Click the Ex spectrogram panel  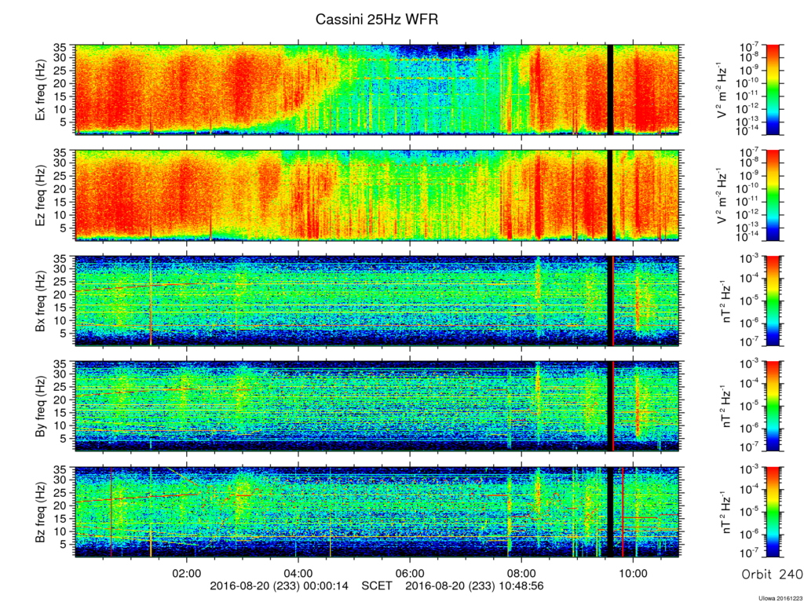coord(377,89)
